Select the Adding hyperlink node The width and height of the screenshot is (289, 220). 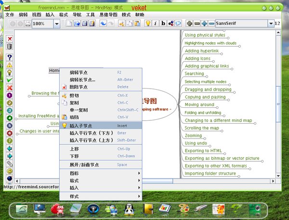click(x=202, y=51)
